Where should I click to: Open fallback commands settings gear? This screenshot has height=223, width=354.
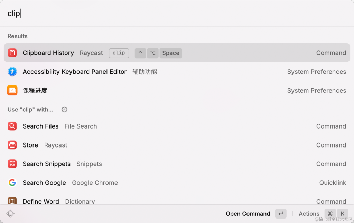(64, 109)
